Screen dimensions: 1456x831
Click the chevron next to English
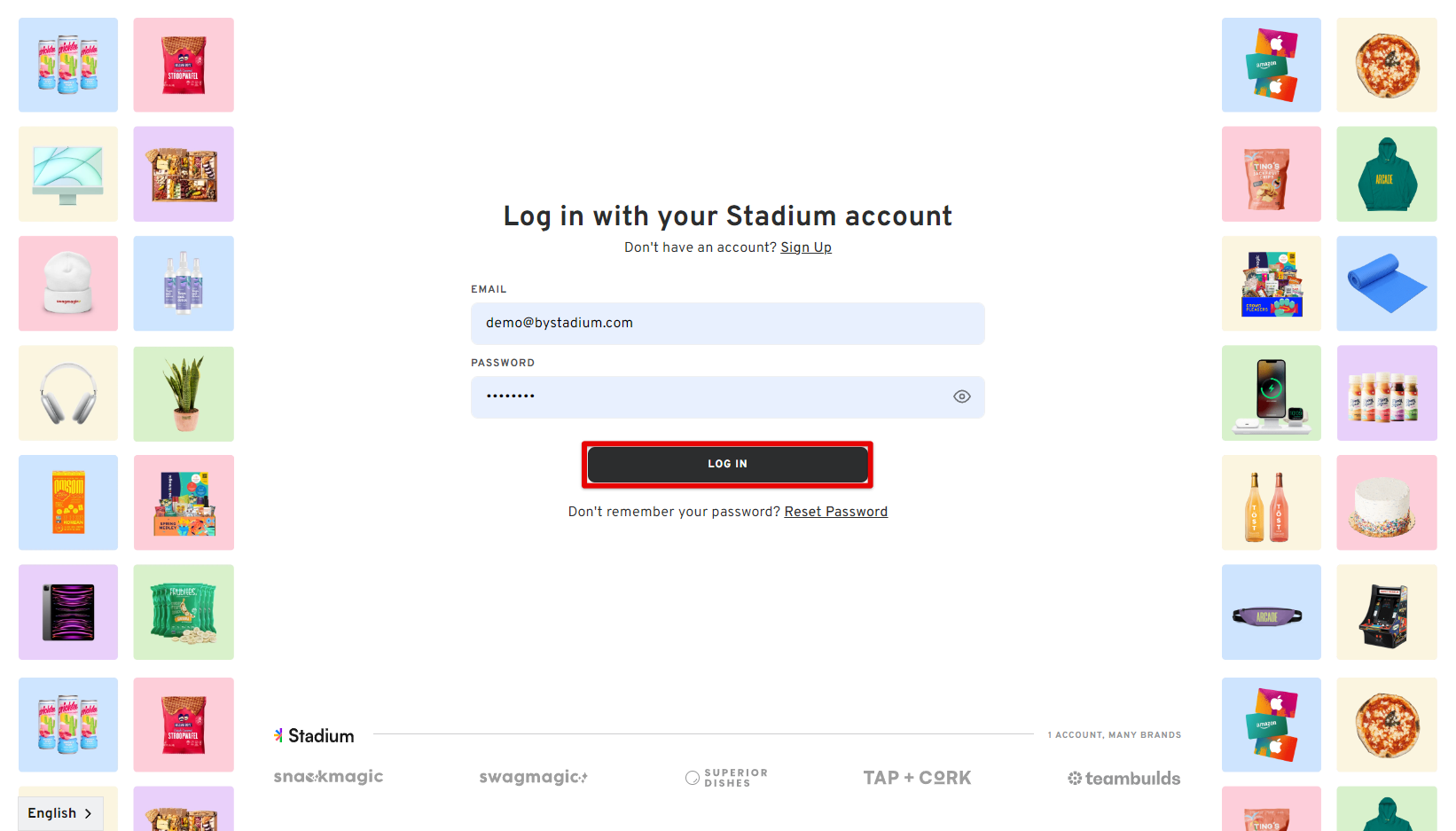click(x=88, y=812)
